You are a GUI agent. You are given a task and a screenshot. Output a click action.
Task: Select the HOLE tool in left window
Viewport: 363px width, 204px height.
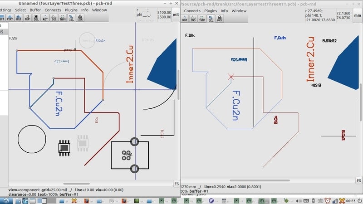pos(19,18)
